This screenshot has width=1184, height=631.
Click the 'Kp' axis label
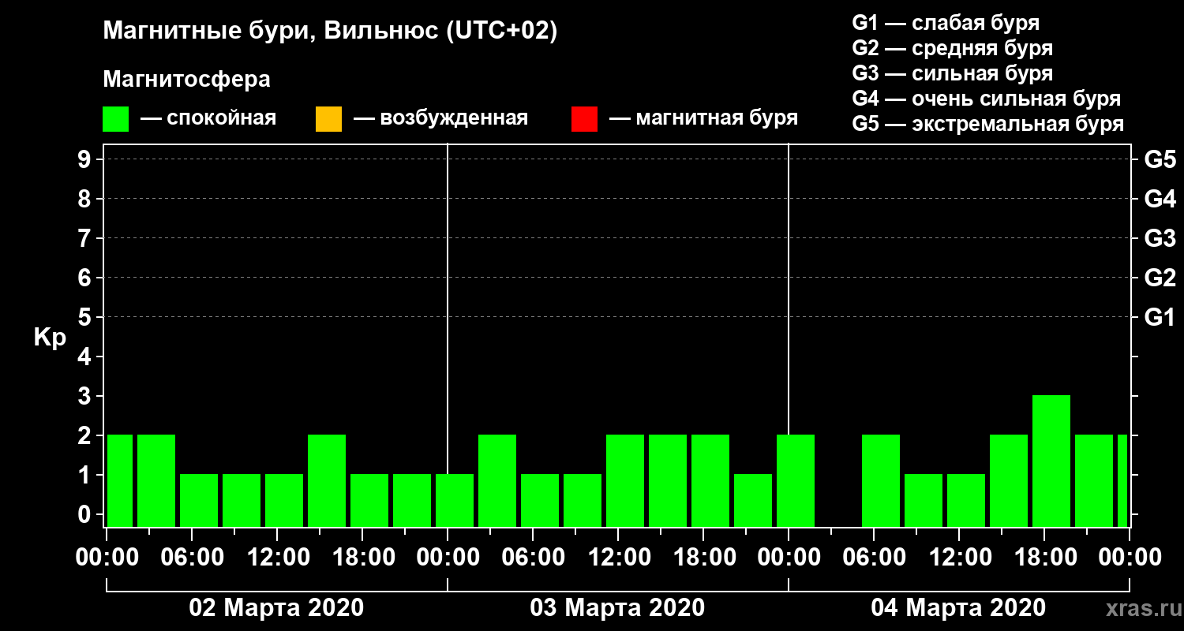click(x=49, y=338)
